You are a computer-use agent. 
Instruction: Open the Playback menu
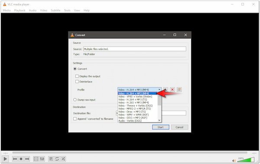(x=20, y=10)
